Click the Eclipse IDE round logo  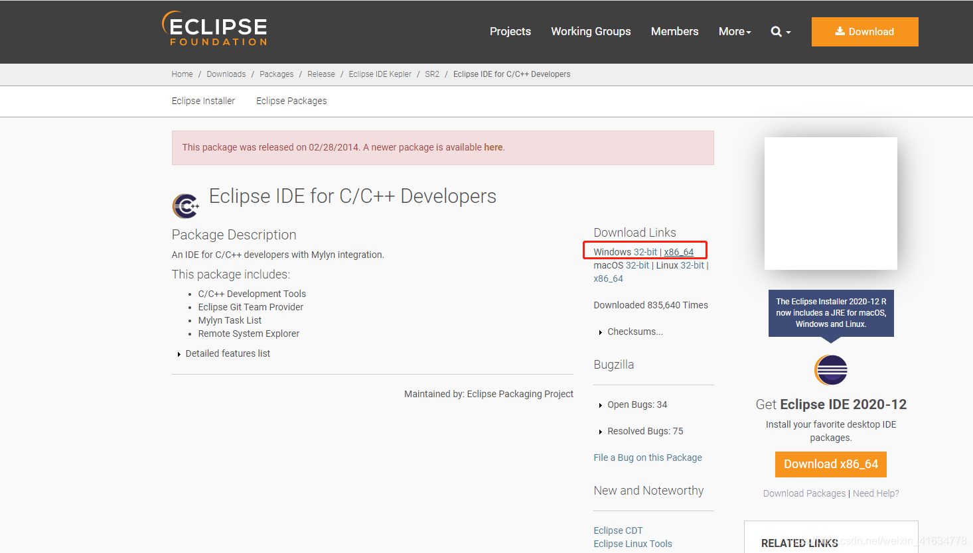[x=831, y=370]
